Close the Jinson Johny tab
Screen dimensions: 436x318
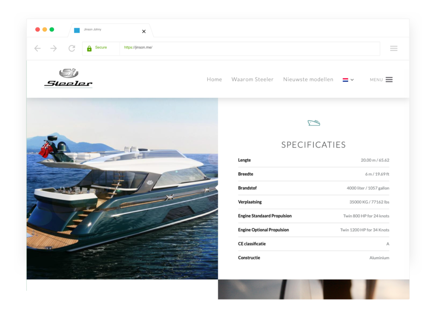[x=144, y=32]
